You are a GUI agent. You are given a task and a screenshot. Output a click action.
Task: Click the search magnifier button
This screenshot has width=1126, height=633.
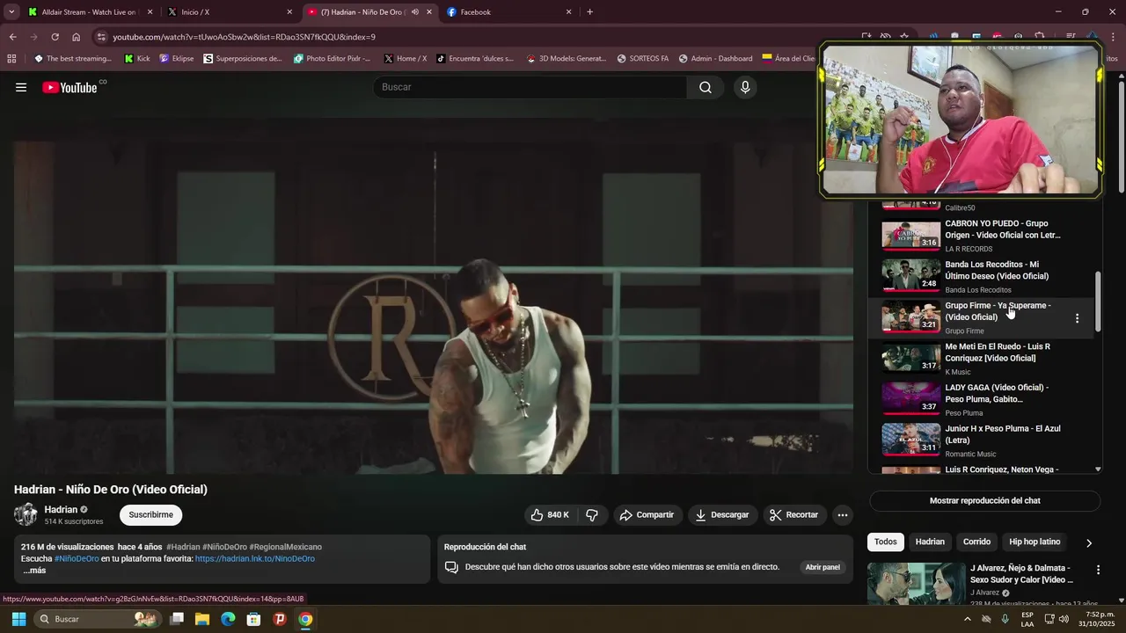coord(706,87)
